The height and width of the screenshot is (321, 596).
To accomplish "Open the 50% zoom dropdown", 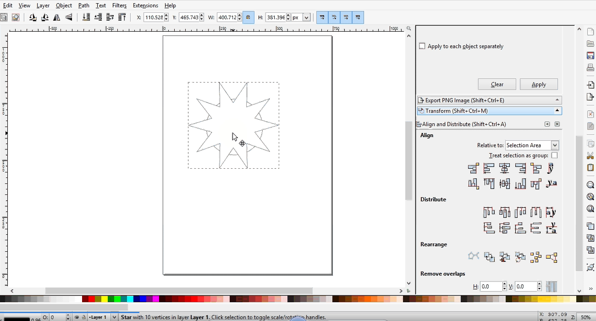I will click(585, 317).
